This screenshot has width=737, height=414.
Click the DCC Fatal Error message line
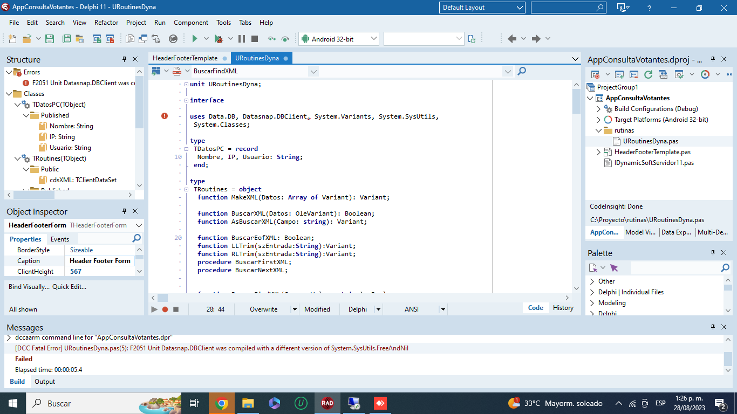(x=211, y=348)
